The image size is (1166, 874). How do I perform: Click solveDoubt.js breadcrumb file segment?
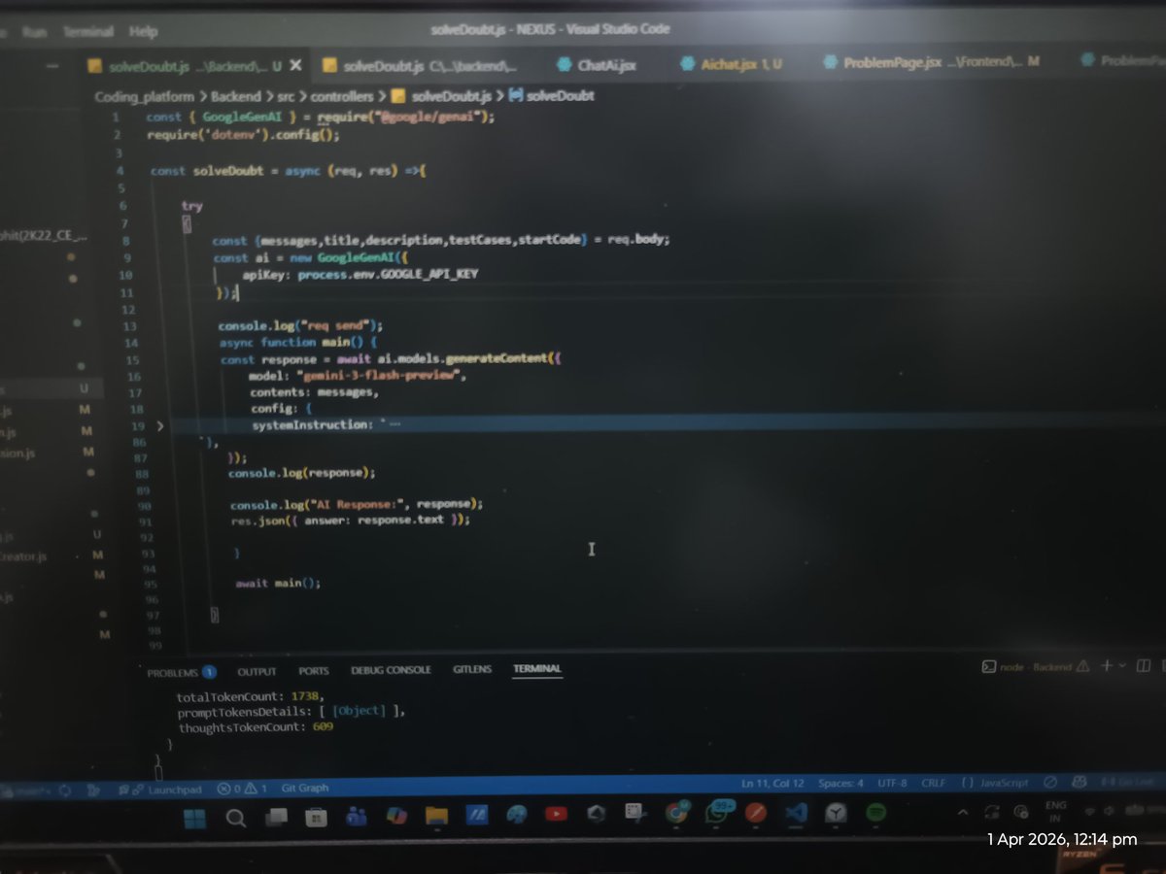(442, 96)
